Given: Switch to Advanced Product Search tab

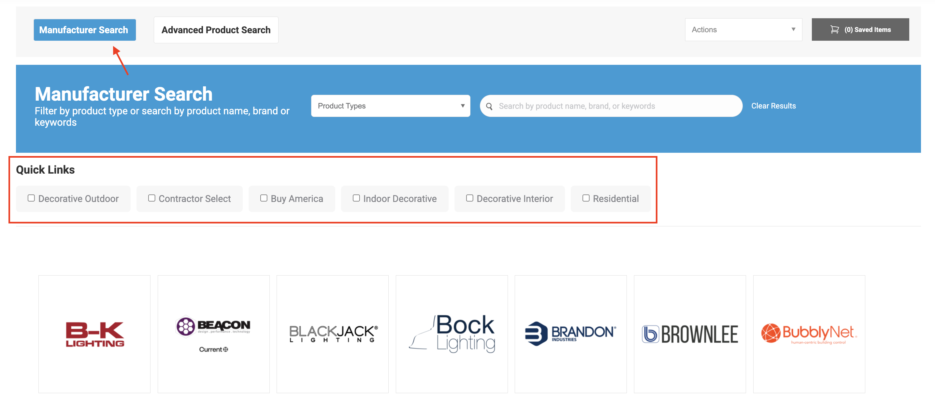Looking at the screenshot, I should pos(216,30).
